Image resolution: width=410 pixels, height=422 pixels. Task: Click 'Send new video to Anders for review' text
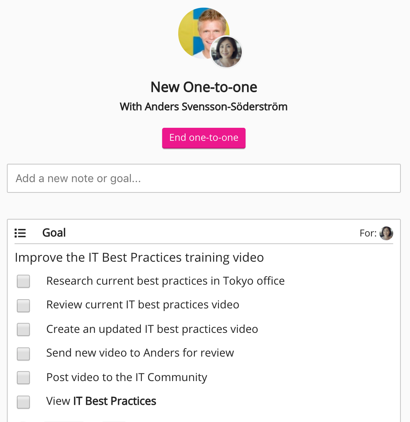[140, 353]
